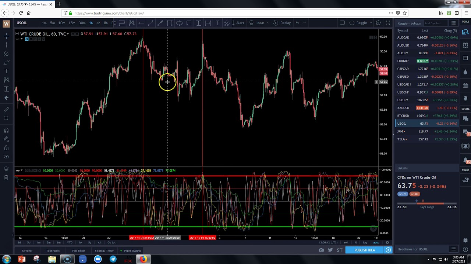Open the Ideas dropdown

point(260,23)
